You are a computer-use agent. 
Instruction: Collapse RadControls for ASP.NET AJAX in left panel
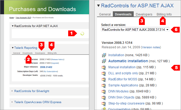[13, 26]
